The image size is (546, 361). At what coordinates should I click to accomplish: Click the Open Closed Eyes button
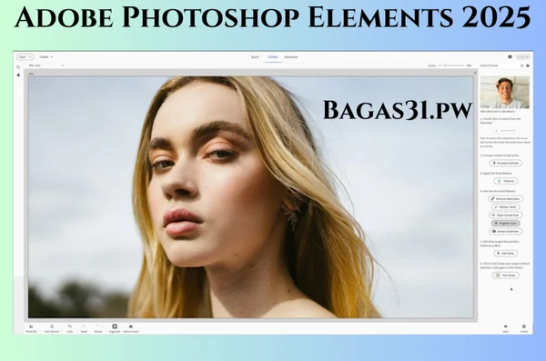point(506,216)
